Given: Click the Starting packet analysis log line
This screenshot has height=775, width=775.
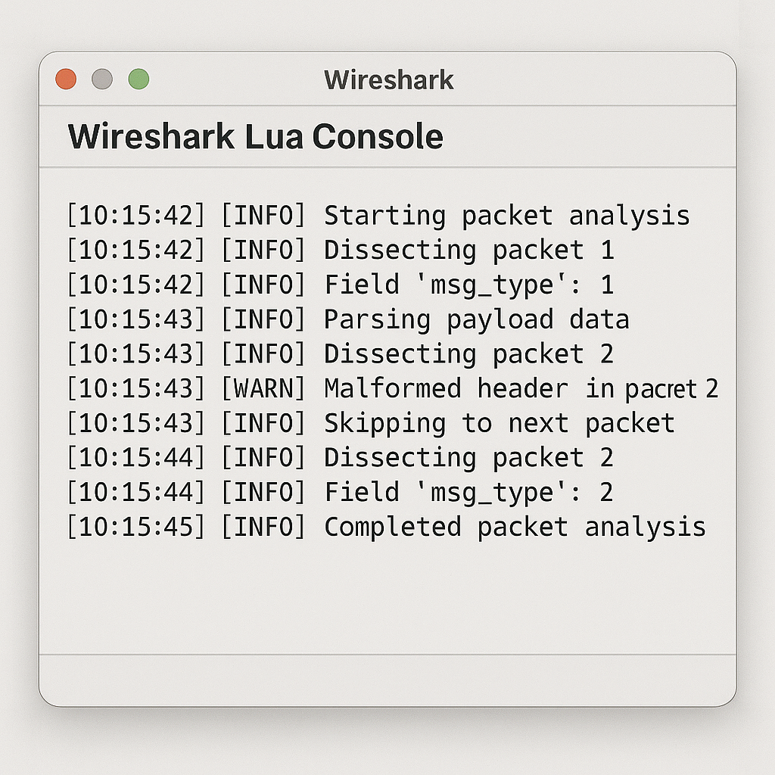Looking at the screenshot, I should [x=378, y=216].
